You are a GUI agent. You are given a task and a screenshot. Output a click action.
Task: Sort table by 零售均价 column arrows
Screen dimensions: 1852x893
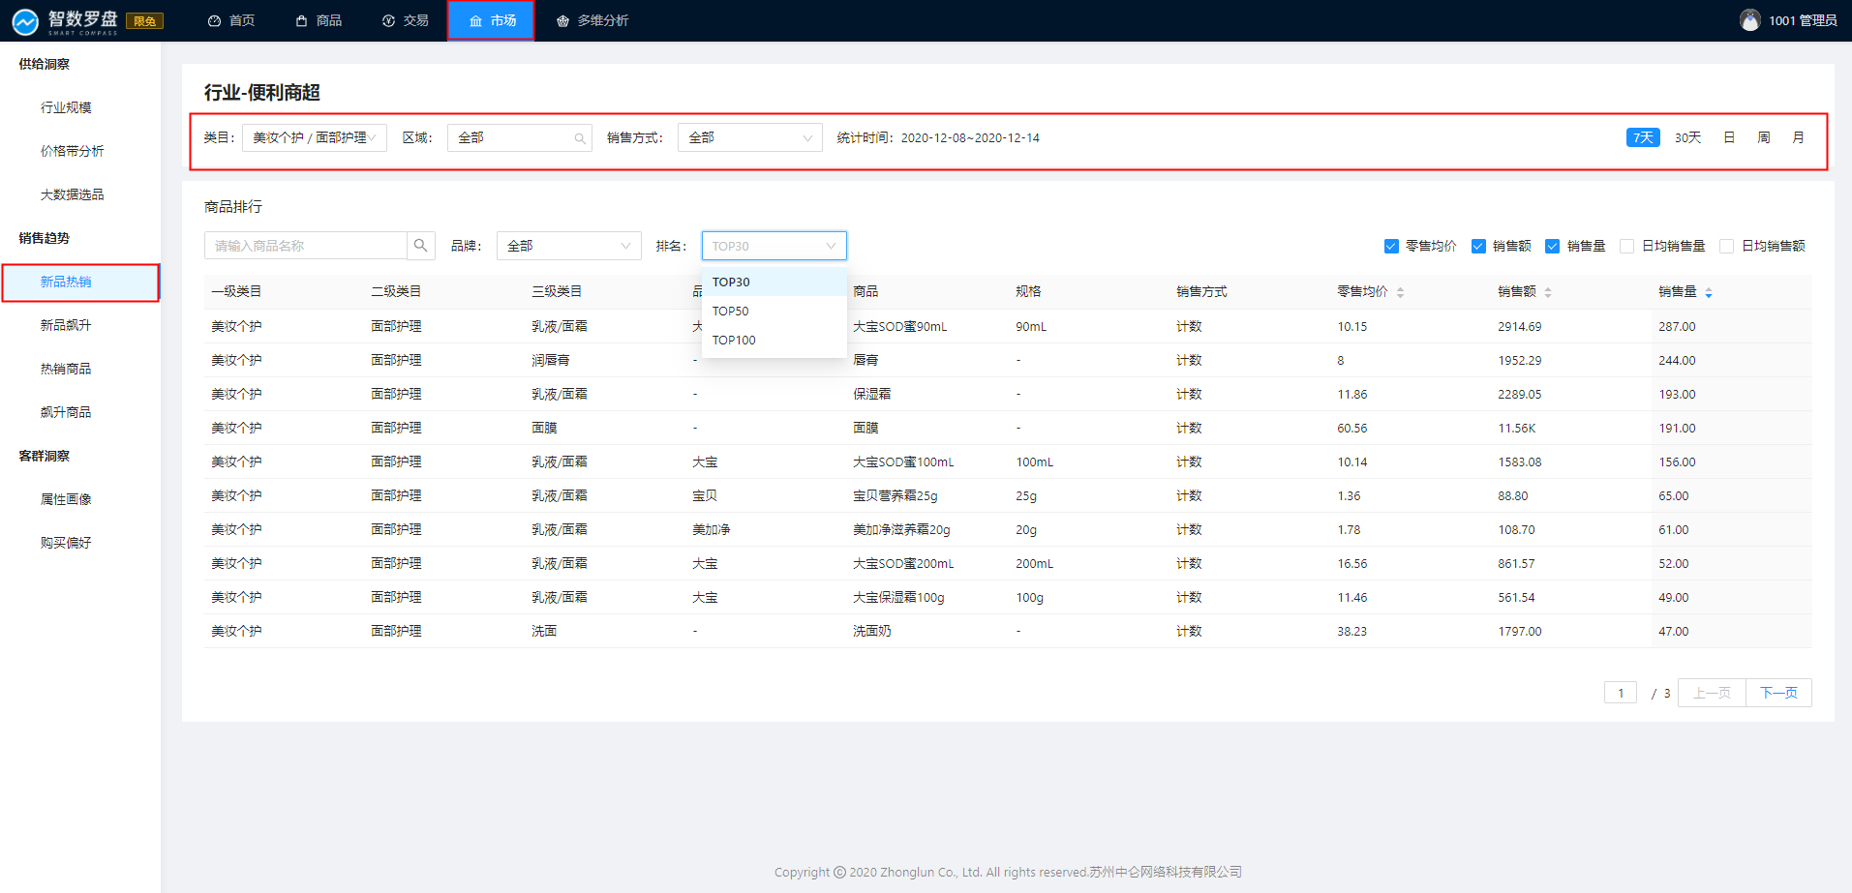point(1400,292)
